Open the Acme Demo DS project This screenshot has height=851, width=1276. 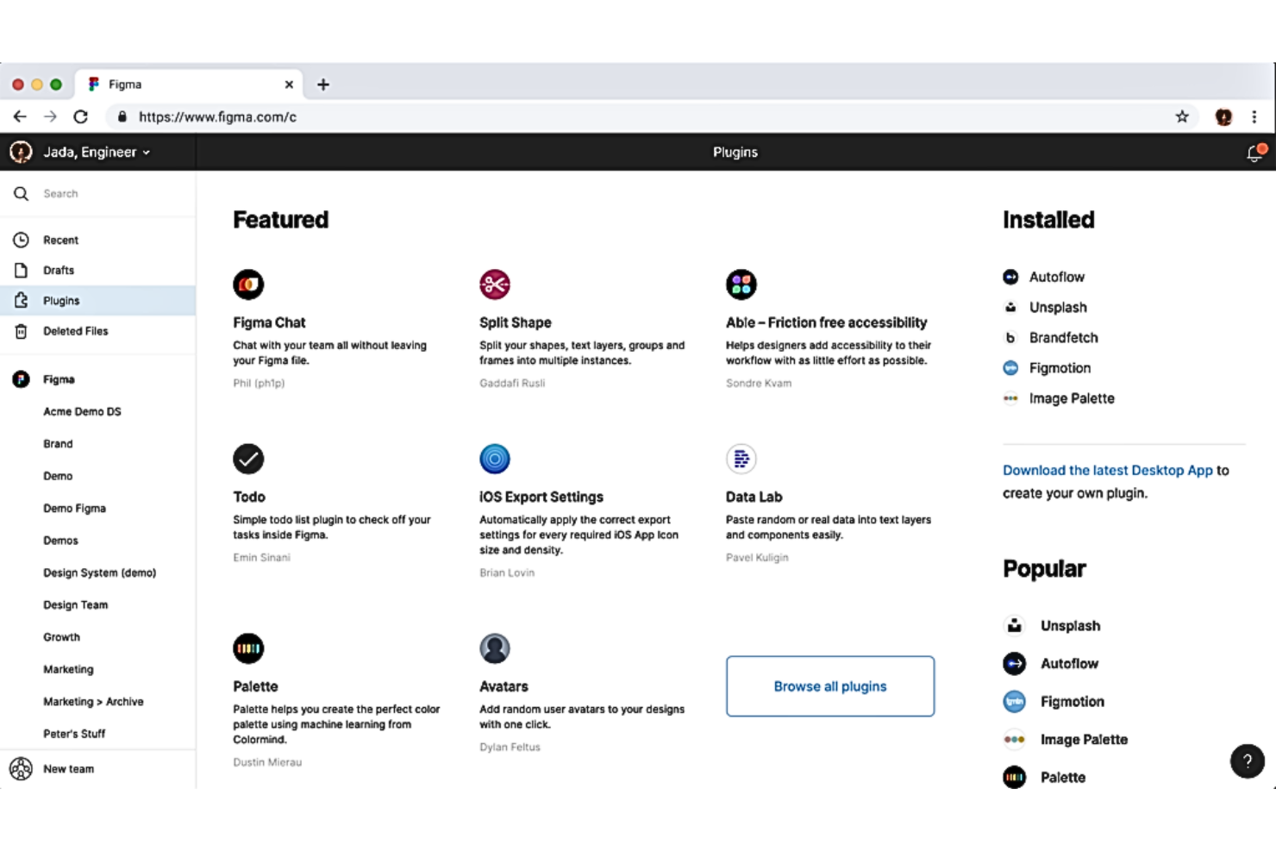82,412
